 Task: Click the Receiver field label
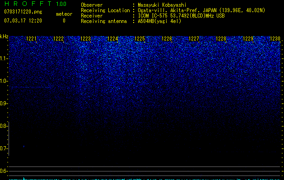92,16
